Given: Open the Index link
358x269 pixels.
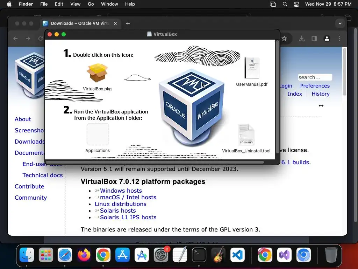Looking at the screenshot, I should 295,94.
